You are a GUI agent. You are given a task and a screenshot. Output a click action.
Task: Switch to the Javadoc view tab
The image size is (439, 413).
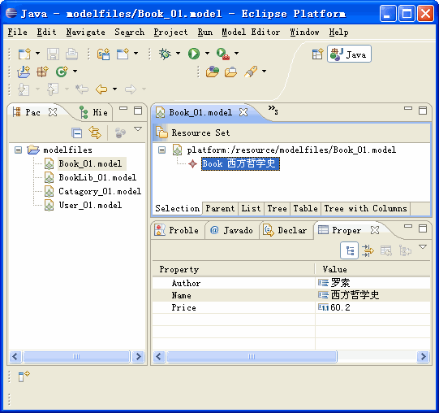232,230
